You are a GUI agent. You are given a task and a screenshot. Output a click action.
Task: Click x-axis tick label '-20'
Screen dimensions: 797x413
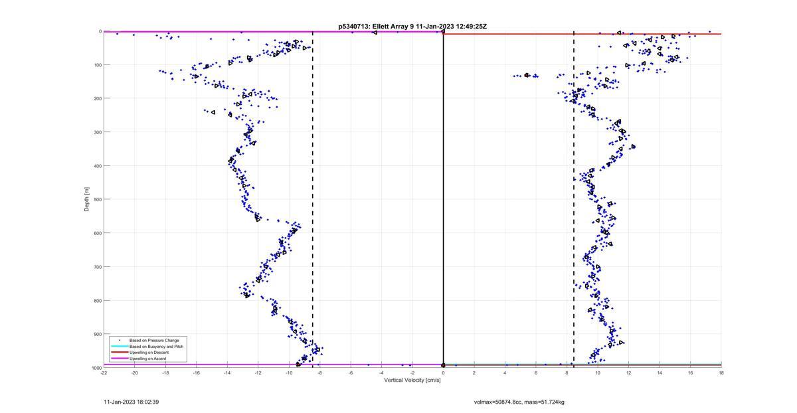134,372
